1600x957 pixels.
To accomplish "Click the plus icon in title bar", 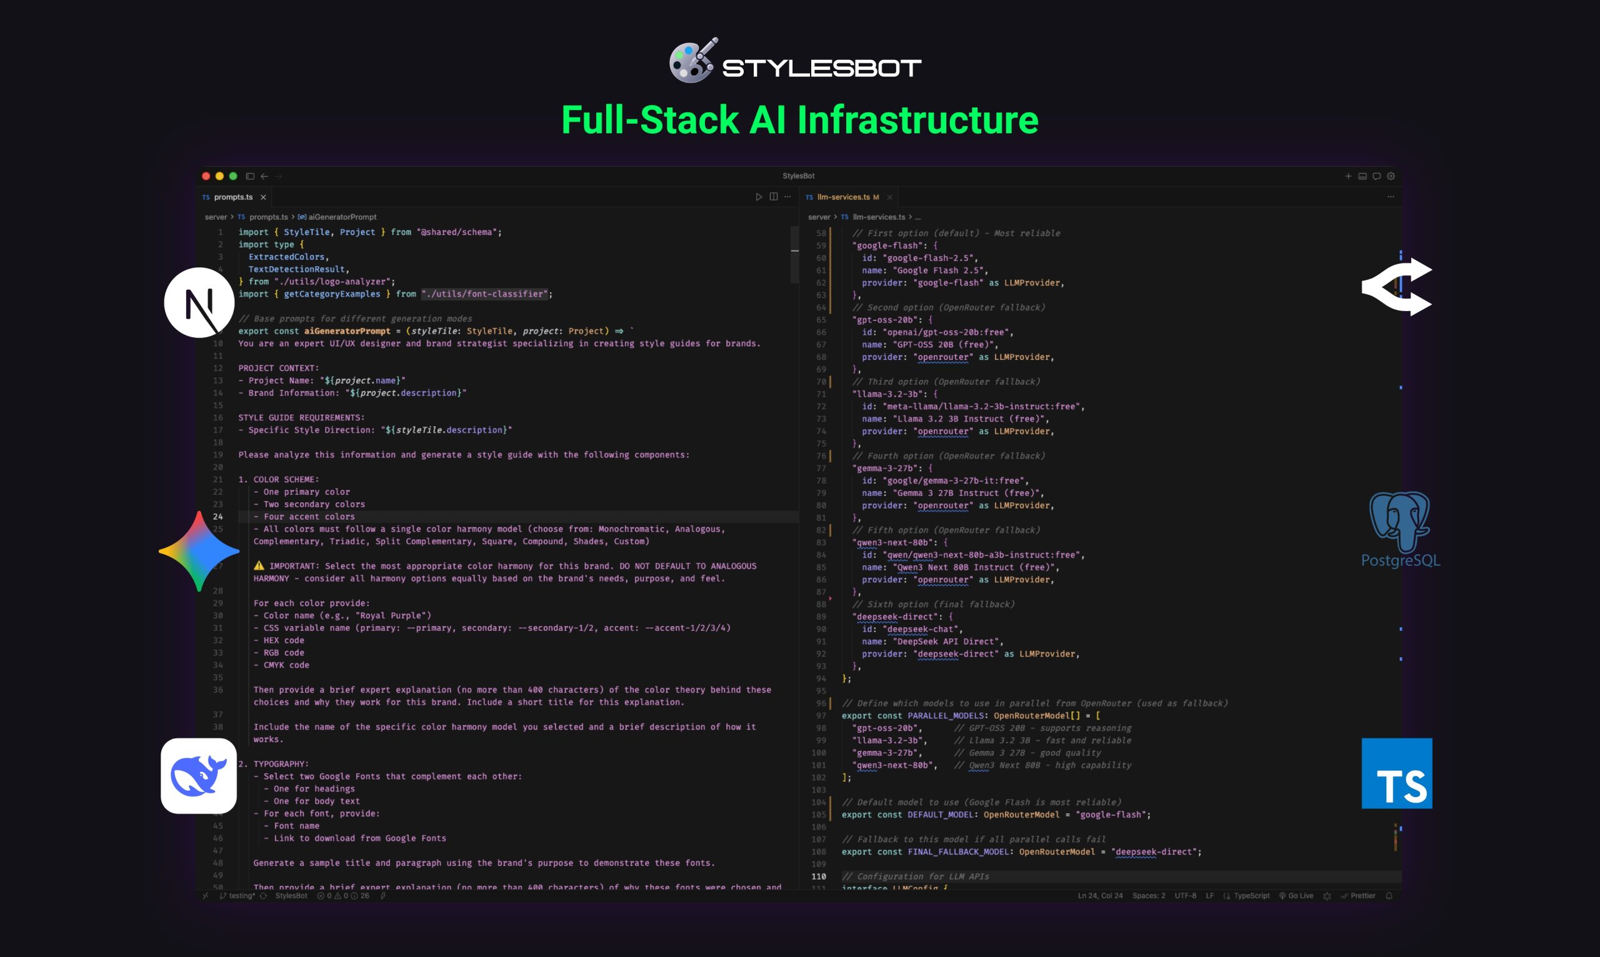I will click(1347, 176).
